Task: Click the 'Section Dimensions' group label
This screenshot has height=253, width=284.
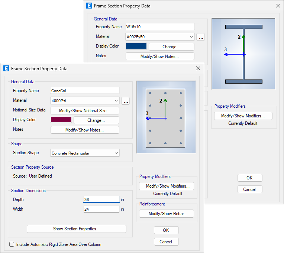Action: 28,191
